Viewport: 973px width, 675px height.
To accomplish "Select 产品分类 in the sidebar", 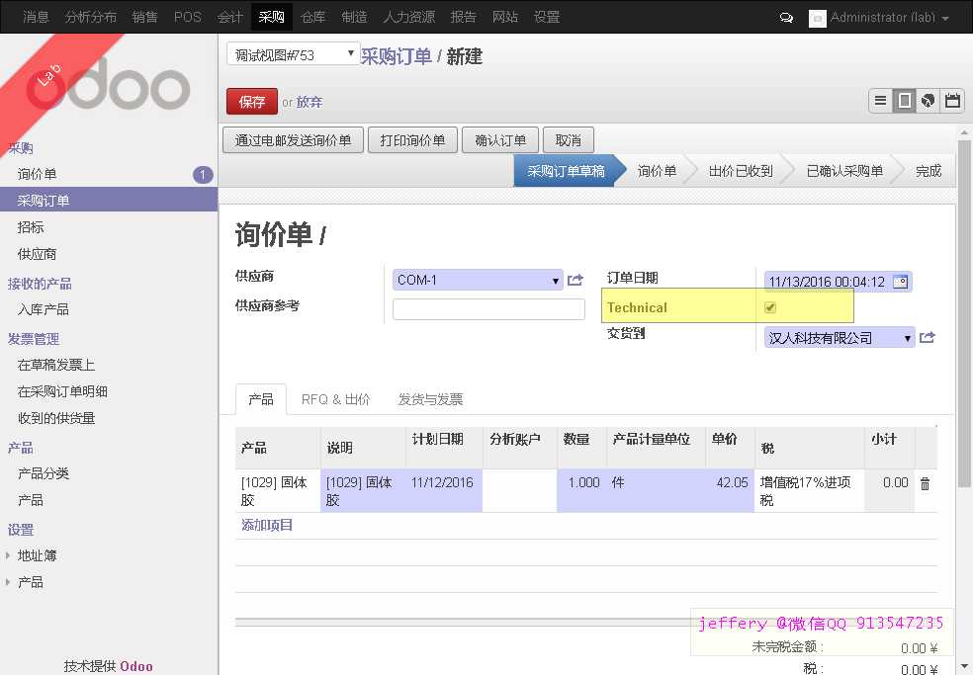I will (43, 473).
